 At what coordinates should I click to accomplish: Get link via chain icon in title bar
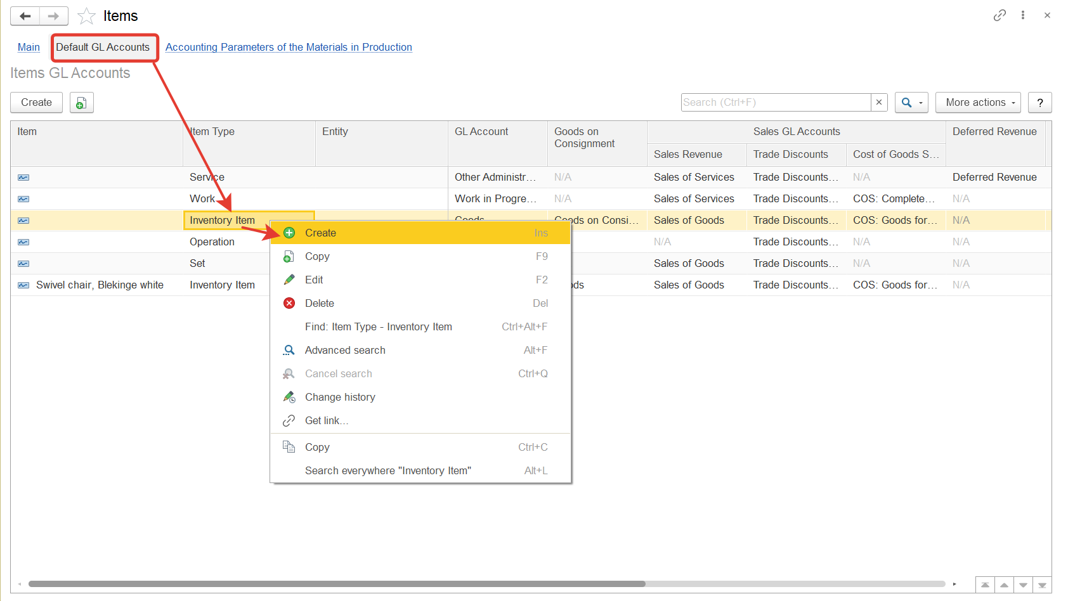[1000, 15]
